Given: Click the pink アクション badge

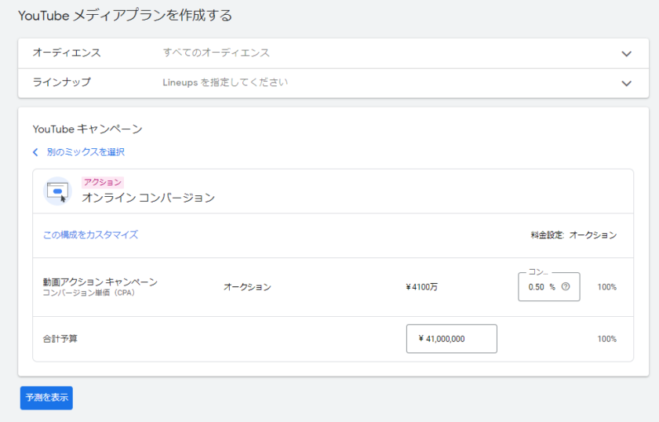Looking at the screenshot, I should [102, 182].
